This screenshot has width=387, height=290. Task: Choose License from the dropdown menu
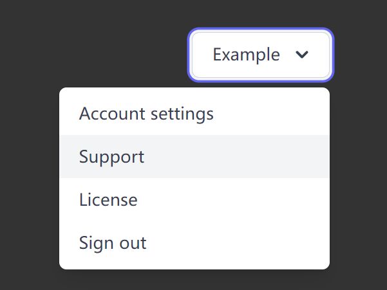[194, 199]
